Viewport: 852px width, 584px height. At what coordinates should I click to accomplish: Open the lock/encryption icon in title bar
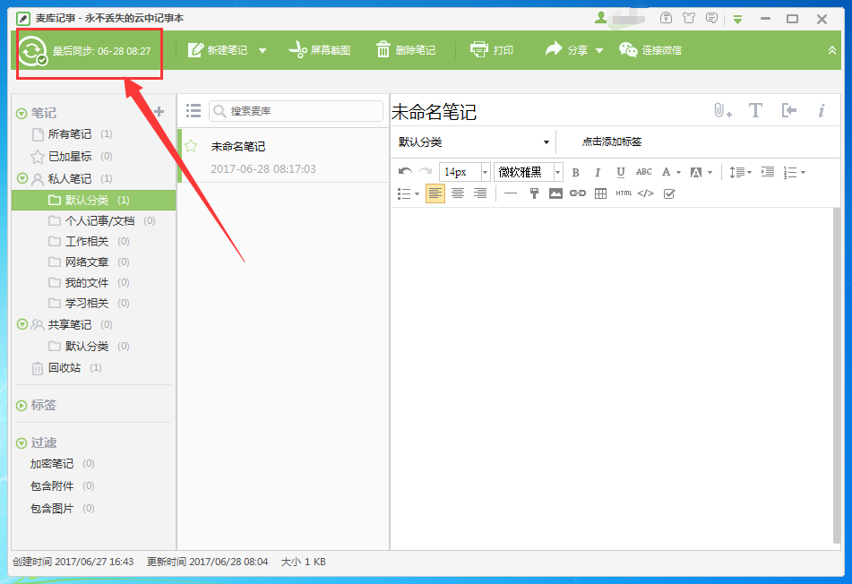coord(666,18)
